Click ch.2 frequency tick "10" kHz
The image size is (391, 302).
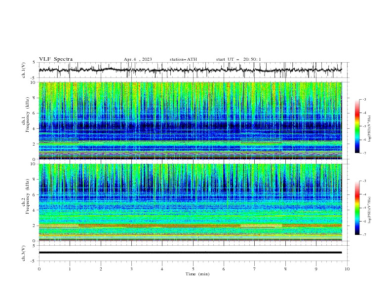coord(33,164)
